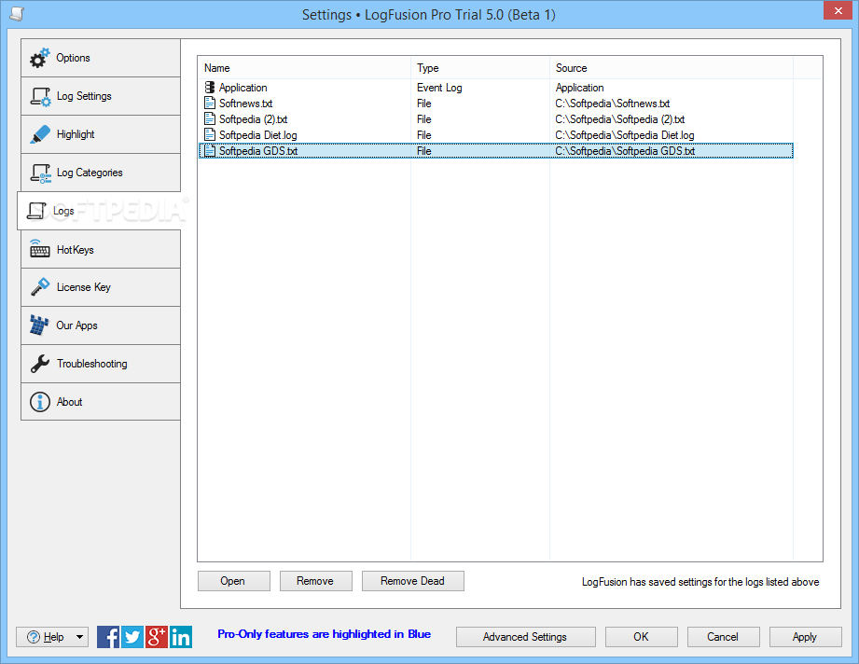Click the Troubleshooting wrench icon

[x=40, y=364]
